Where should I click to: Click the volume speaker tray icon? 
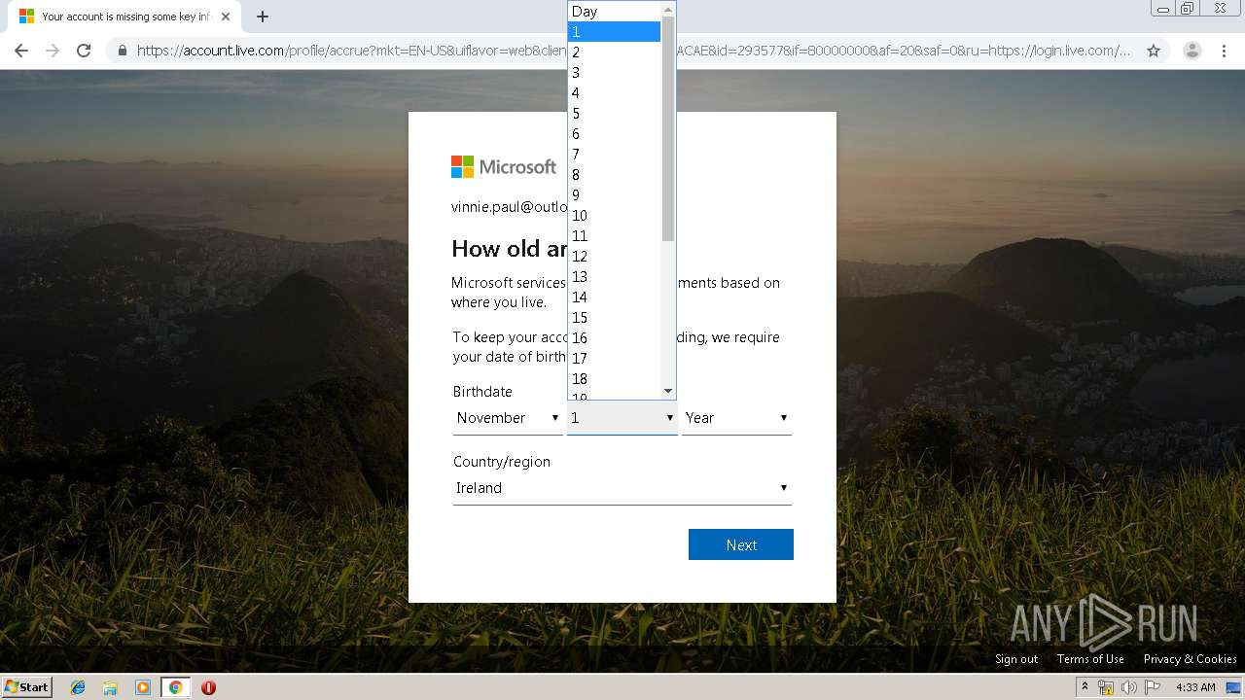1129,687
